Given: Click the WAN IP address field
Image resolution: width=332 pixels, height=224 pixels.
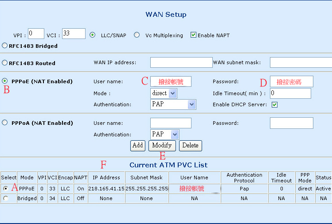Looking at the screenshot, I should pos(181,62).
